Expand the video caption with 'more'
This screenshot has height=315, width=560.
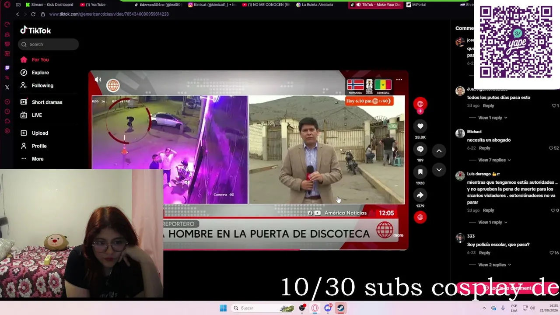click(398, 235)
